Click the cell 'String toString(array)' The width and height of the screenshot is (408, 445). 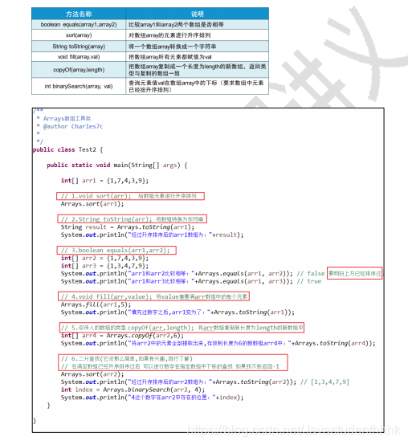[79, 47]
